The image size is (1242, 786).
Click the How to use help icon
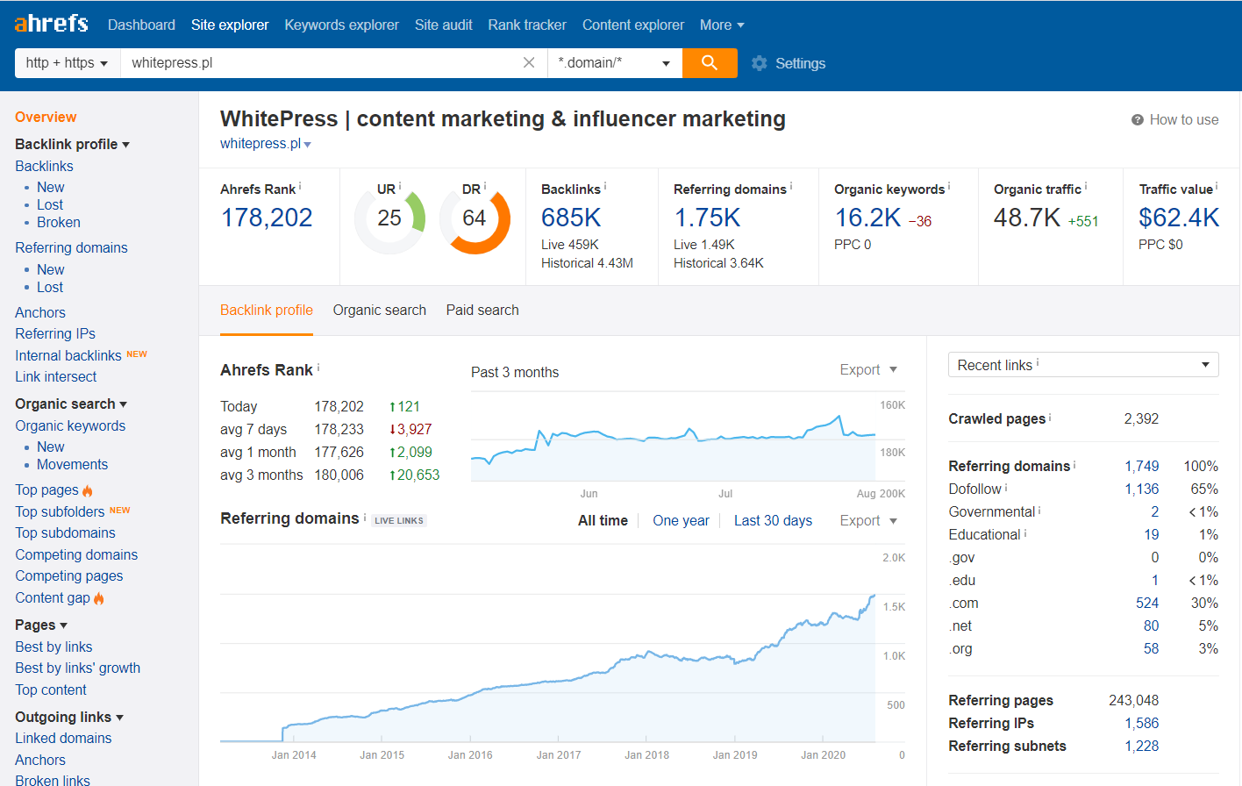click(1138, 120)
